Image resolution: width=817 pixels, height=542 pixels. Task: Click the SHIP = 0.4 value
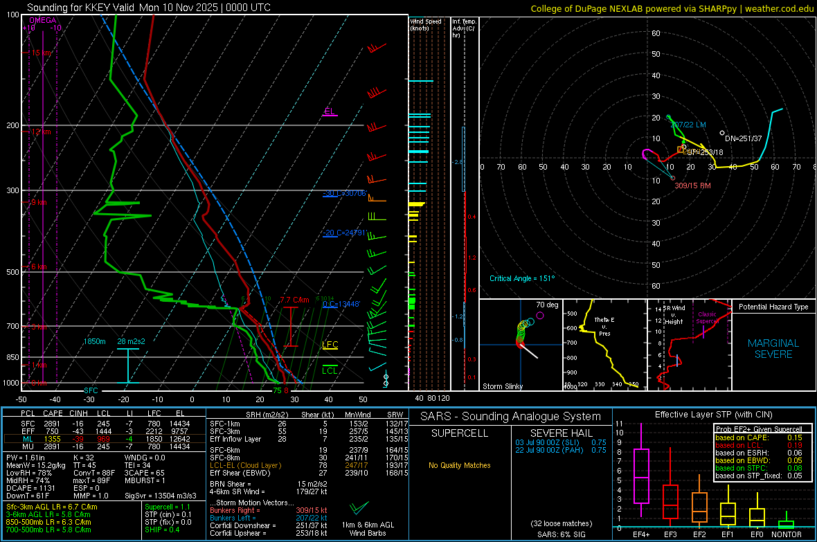[x=162, y=530]
